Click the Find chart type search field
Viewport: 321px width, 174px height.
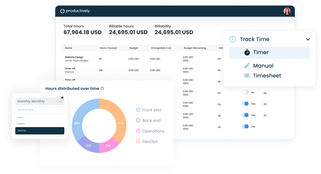40,110
